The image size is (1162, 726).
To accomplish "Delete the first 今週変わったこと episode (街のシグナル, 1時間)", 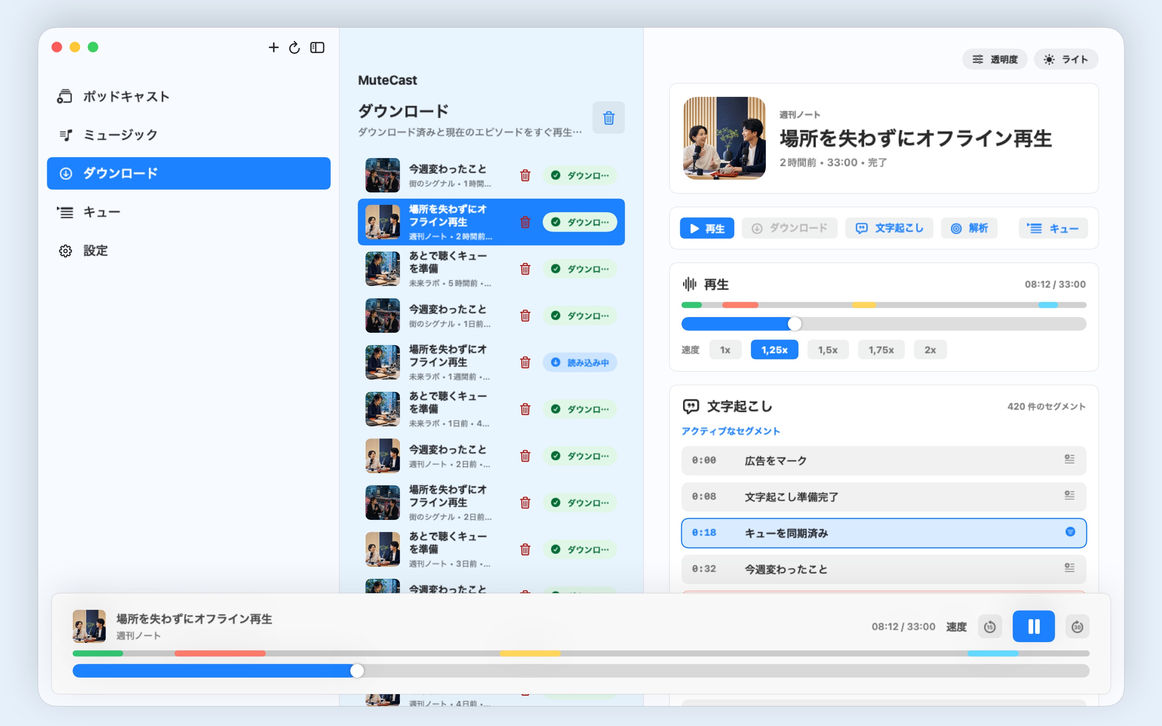I will pyautogui.click(x=525, y=175).
